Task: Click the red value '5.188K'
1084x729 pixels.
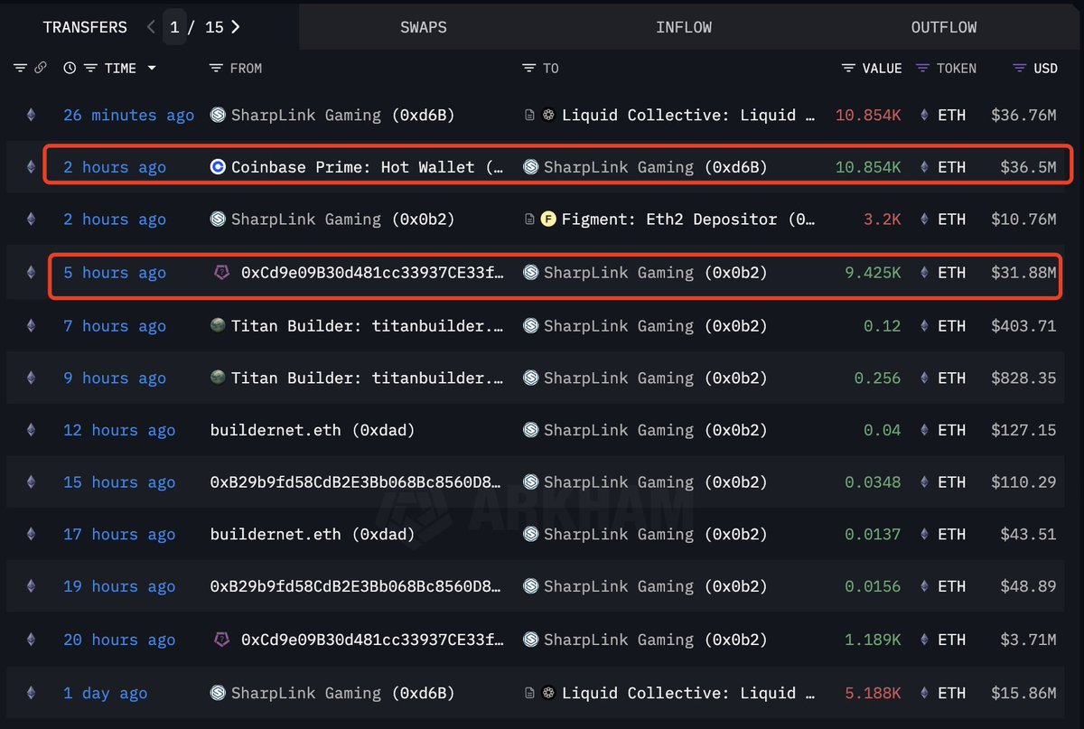Action: 873,693
